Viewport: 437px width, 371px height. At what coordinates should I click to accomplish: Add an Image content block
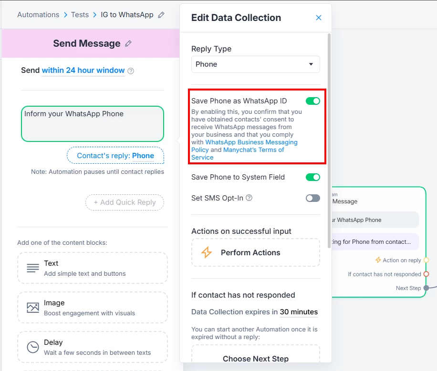pyautogui.click(x=93, y=308)
